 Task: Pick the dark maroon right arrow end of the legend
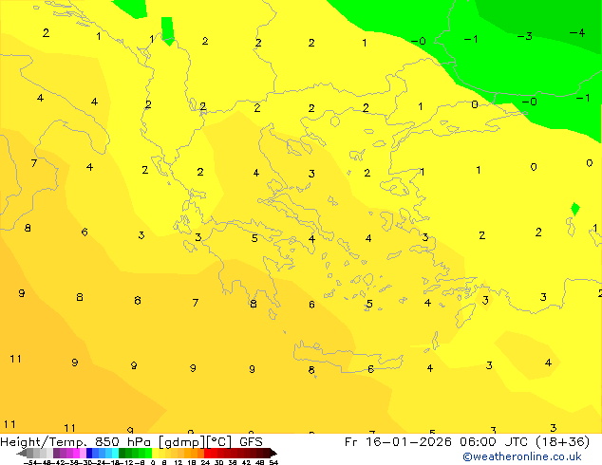[x=273, y=453]
